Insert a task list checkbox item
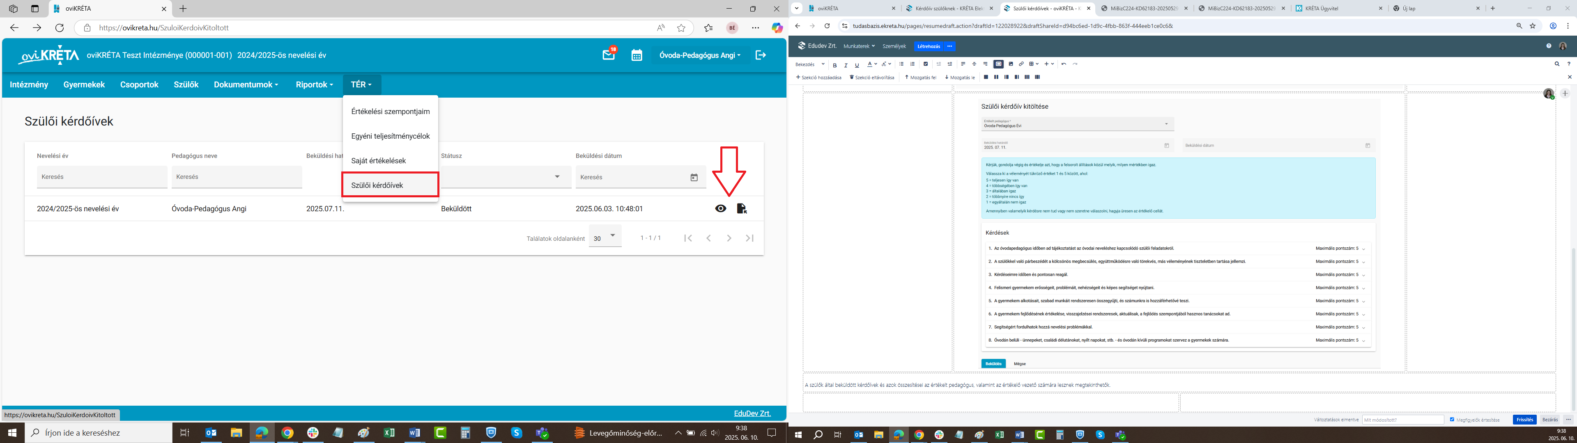 (926, 64)
